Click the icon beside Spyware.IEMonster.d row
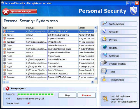 click(4, 32)
